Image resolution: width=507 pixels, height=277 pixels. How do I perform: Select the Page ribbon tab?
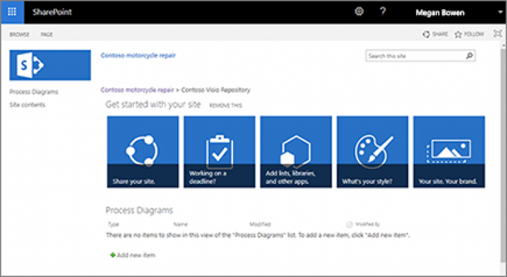(47, 34)
